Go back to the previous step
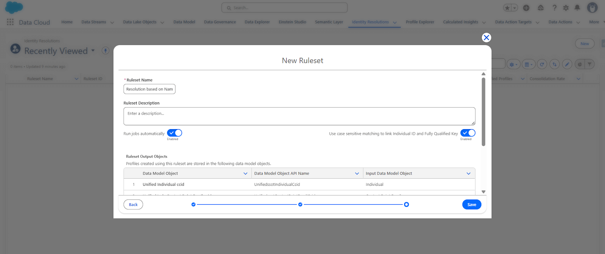605x254 pixels. tap(133, 204)
